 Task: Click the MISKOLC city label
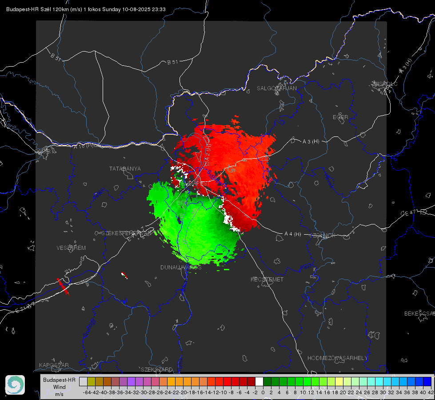(385, 84)
